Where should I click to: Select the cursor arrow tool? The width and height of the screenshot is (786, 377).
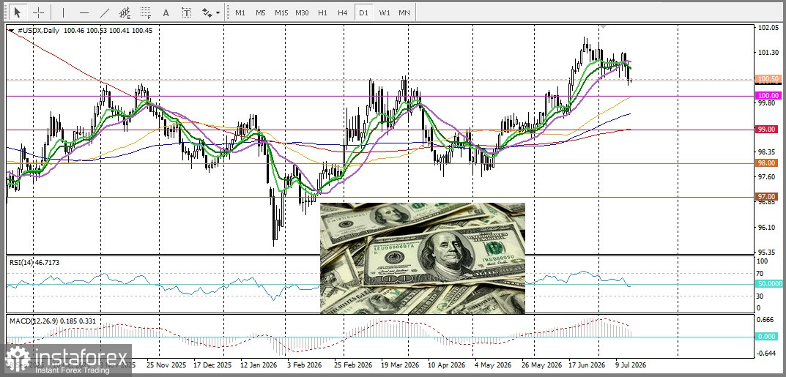[18, 12]
